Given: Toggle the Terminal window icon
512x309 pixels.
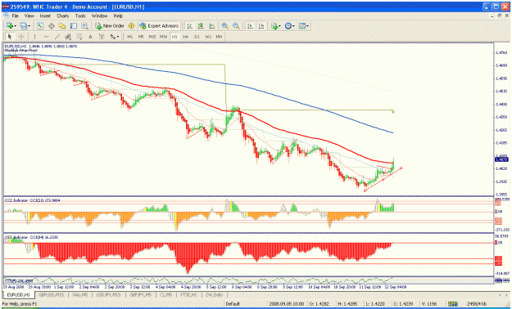Looking at the screenshot, I should (74, 26).
